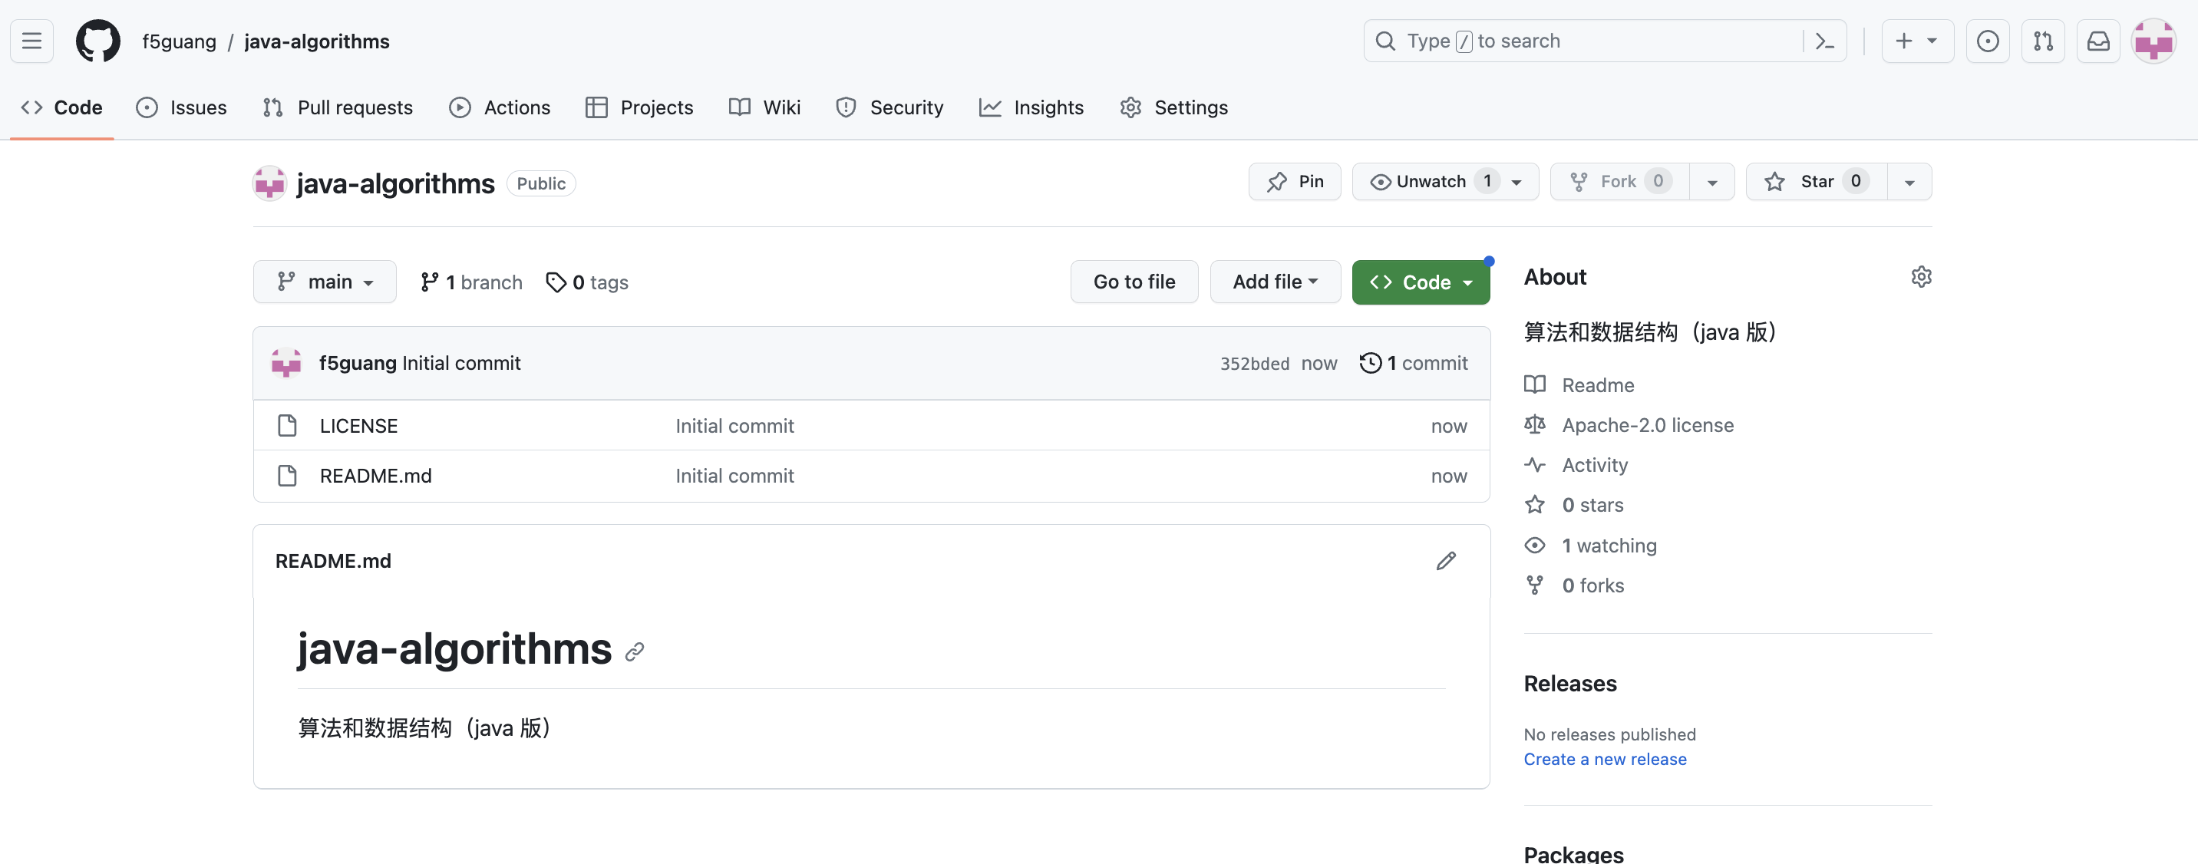This screenshot has width=2198, height=864.
Task: Click the anchor link icon beside README heading
Action: (634, 652)
